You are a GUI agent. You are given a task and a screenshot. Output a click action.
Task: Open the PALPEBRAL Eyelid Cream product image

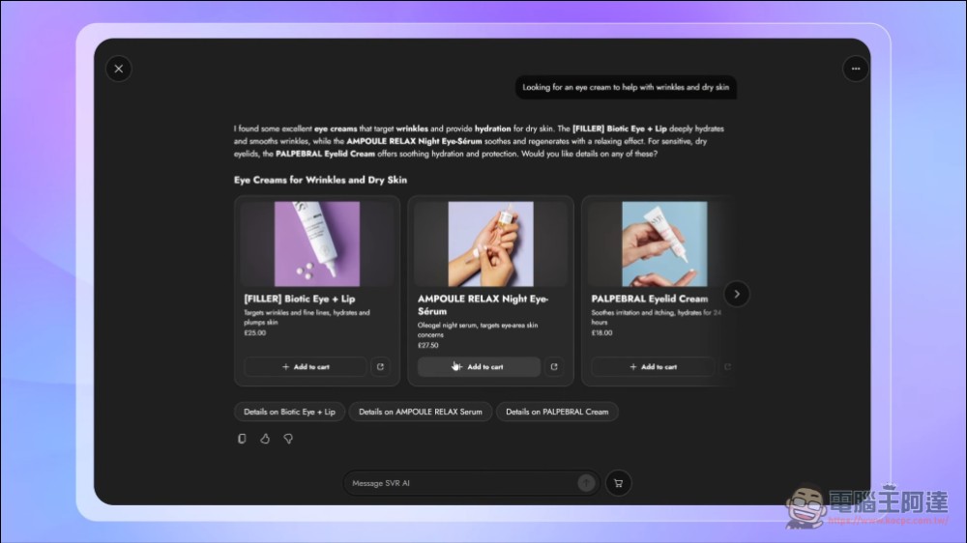tap(662, 243)
